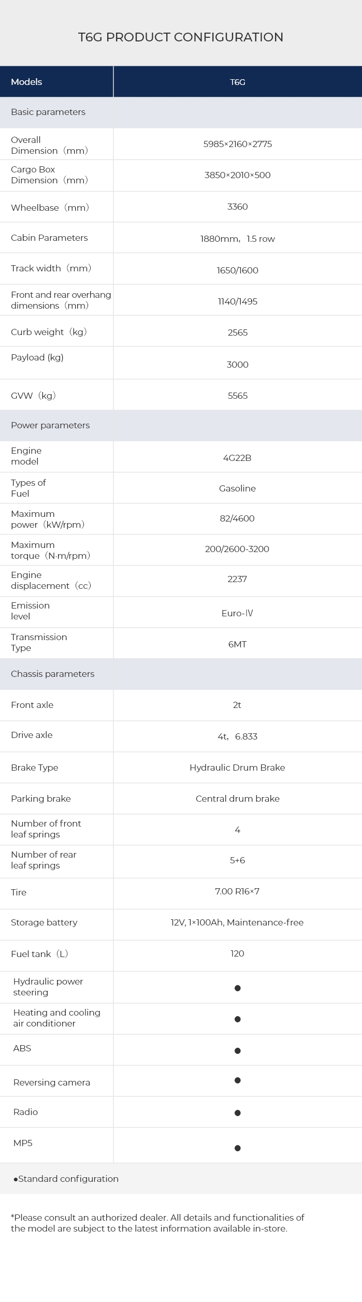Click the Power parameters section row

[x=50, y=425]
